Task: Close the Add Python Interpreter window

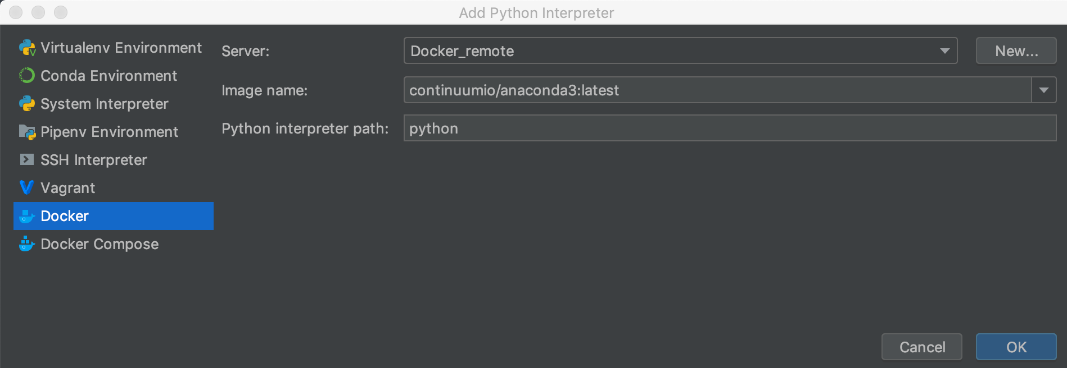Action: pos(16,12)
